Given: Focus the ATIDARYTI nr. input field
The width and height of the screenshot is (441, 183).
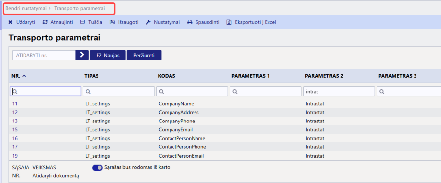Looking at the screenshot, I should [x=44, y=55].
